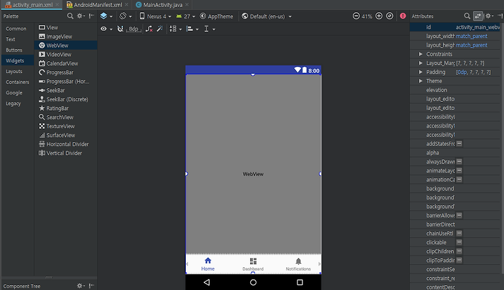
Task: Open the MainActivity.java tab
Action: click(163, 5)
